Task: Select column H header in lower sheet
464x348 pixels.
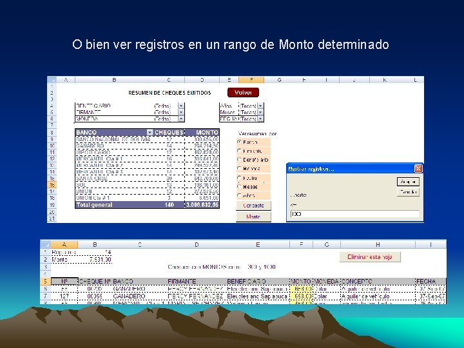Action: click(x=378, y=245)
